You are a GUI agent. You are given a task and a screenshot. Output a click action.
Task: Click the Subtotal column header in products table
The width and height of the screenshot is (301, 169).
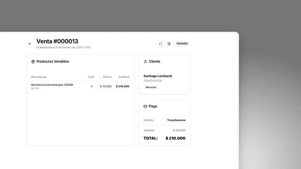pyautogui.click(x=124, y=77)
